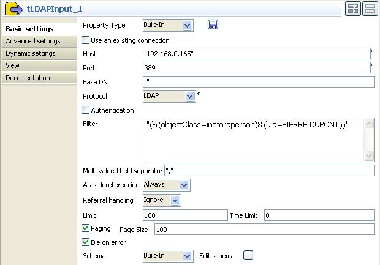Viewport: 380px width, 265px height.
Task: Click the Host input field
Action: (x=256, y=54)
